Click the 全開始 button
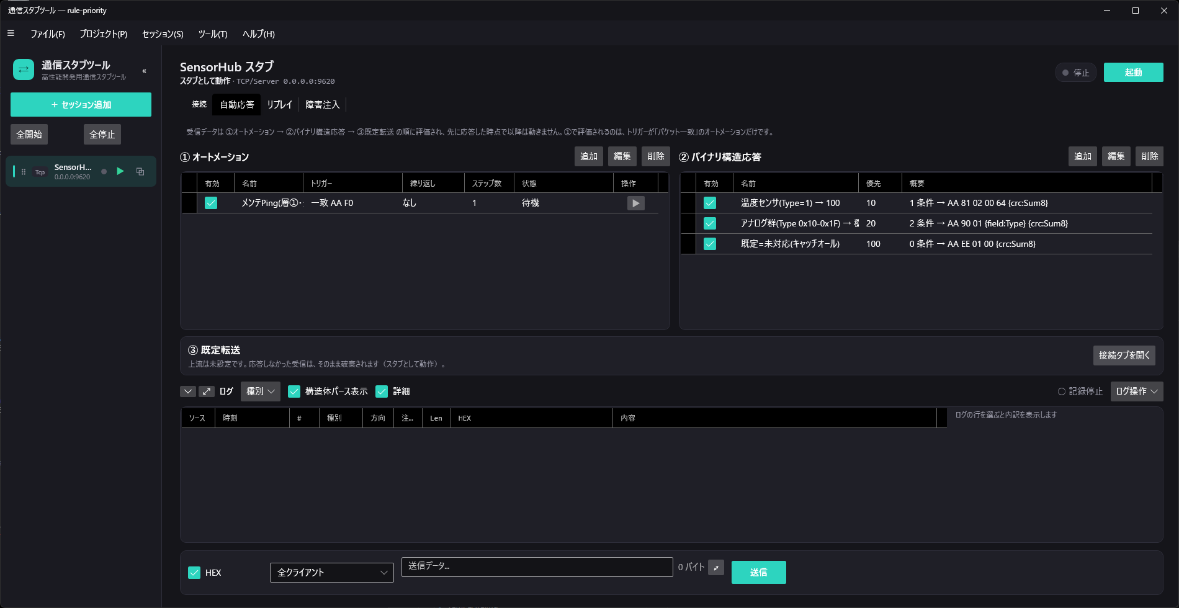The height and width of the screenshot is (608, 1179). click(x=29, y=135)
